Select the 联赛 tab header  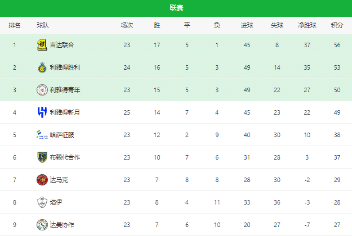click(176, 8)
